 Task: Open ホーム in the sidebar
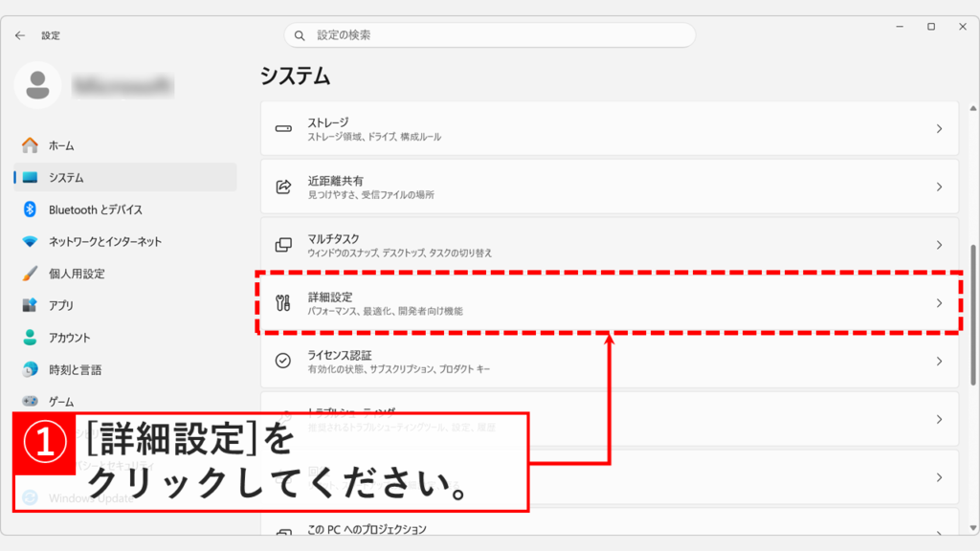click(x=125, y=145)
